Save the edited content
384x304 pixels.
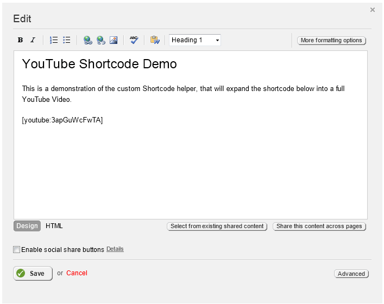[33, 274]
